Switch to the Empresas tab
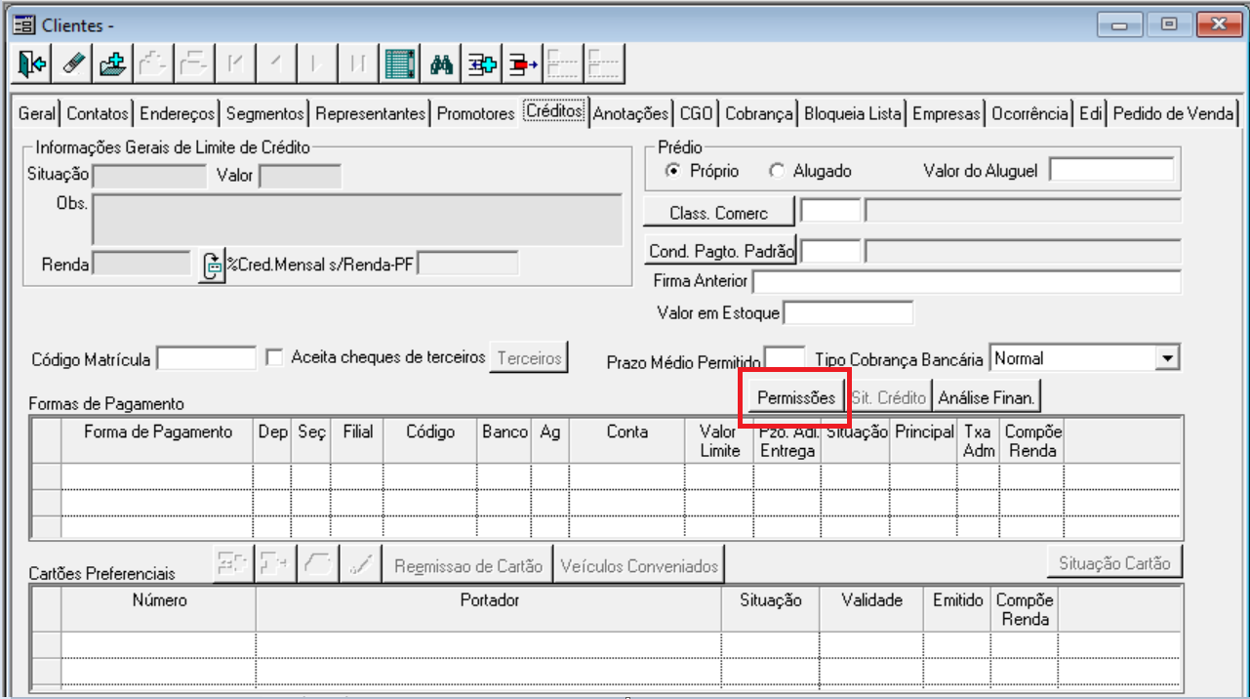 tap(947, 114)
